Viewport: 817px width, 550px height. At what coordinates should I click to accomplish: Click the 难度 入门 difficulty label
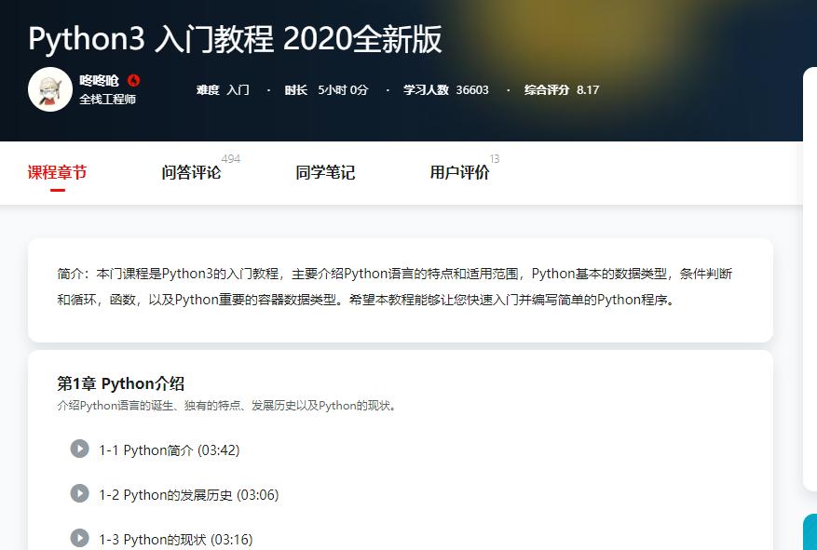tap(222, 90)
